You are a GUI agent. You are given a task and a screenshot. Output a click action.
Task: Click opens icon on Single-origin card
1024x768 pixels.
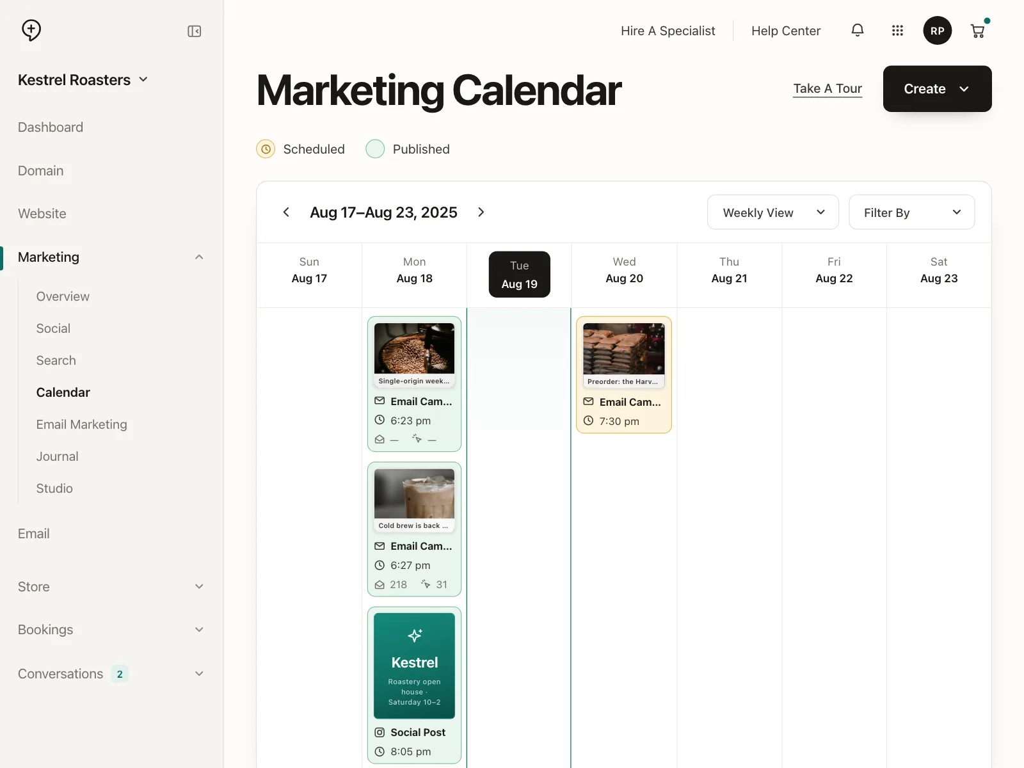pos(380,439)
